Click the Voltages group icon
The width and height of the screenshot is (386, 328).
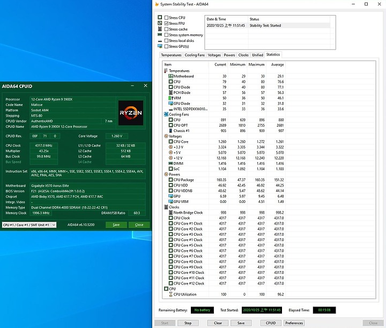166,136
